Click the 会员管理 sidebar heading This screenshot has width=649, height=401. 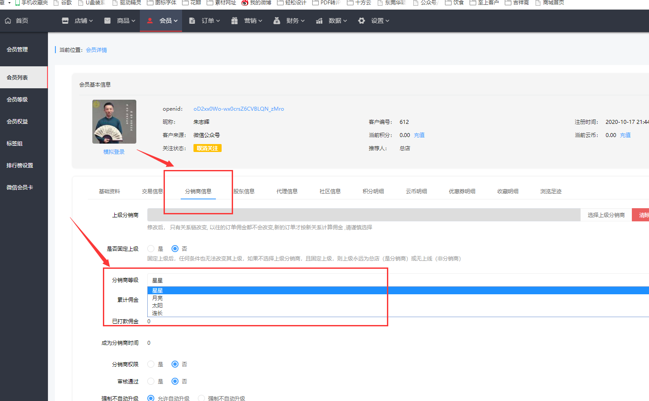[17, 49]
